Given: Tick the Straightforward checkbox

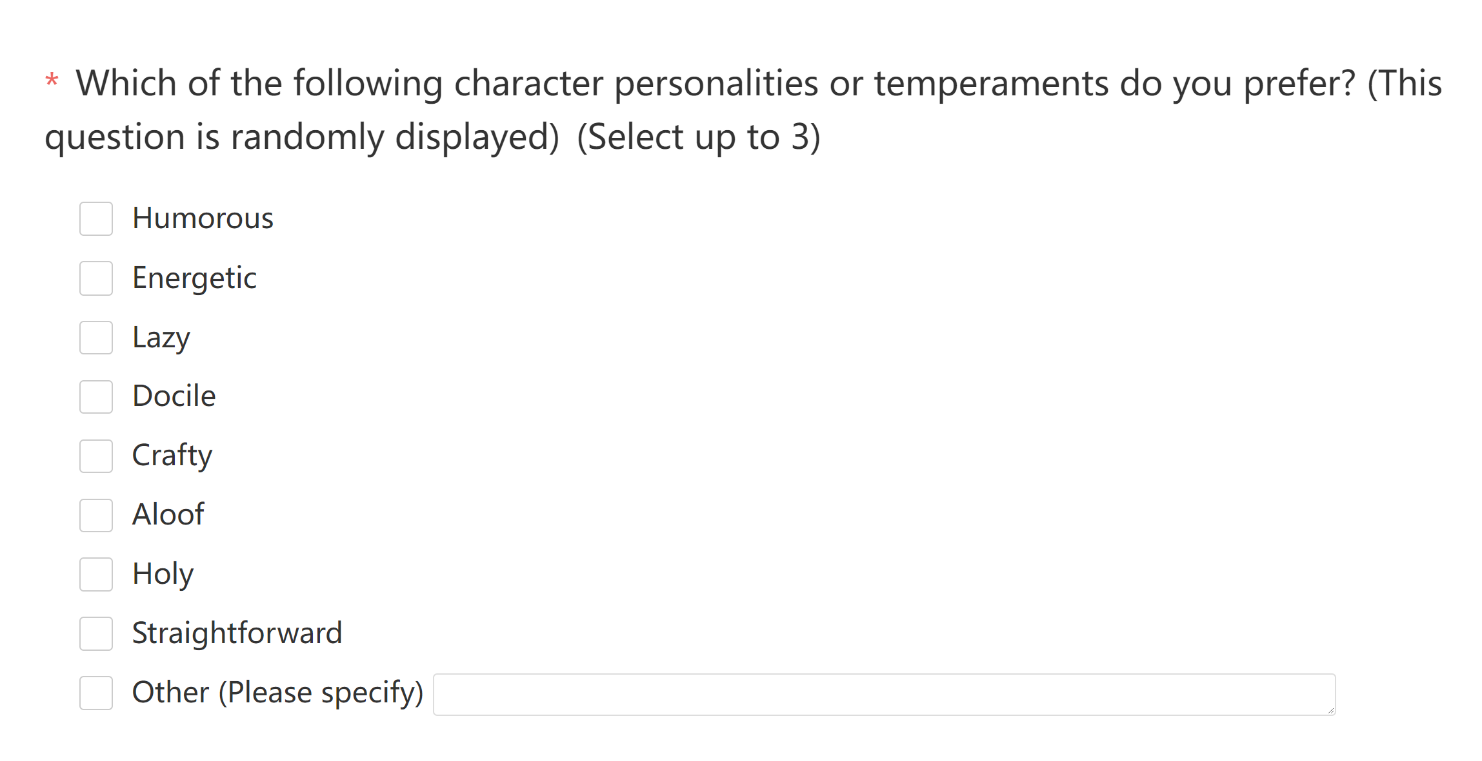Looking at the screenshot, I should click(96, 634).
